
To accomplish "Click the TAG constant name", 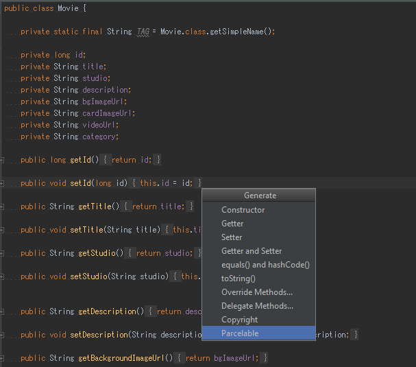I will 143,32.
